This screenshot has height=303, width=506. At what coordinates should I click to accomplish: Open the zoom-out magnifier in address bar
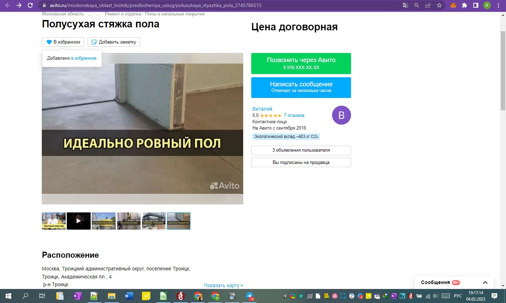(417, 5)
